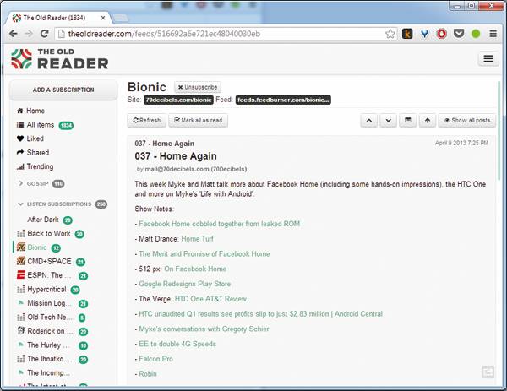Select The Incomparable feed
This screenshot has width=507, height=391.
pos(48,372)
